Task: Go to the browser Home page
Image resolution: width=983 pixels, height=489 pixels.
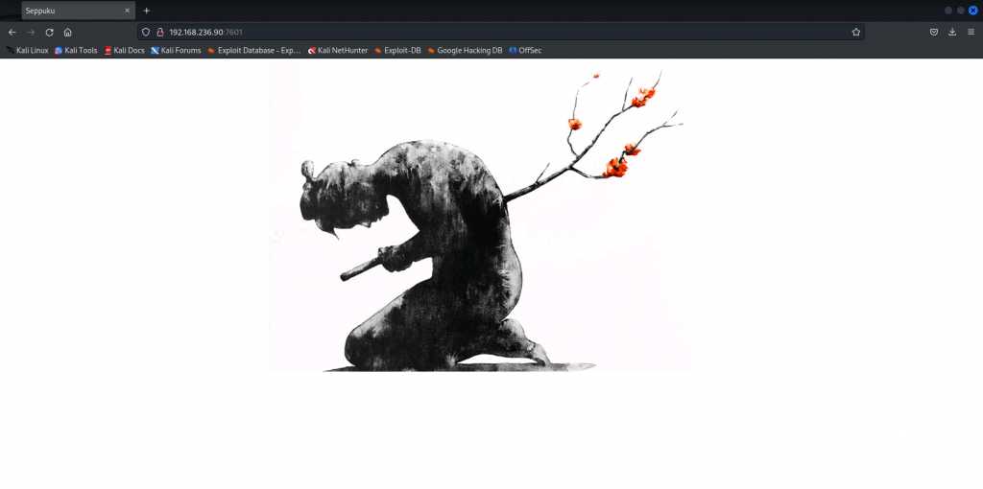Action: 68,32
